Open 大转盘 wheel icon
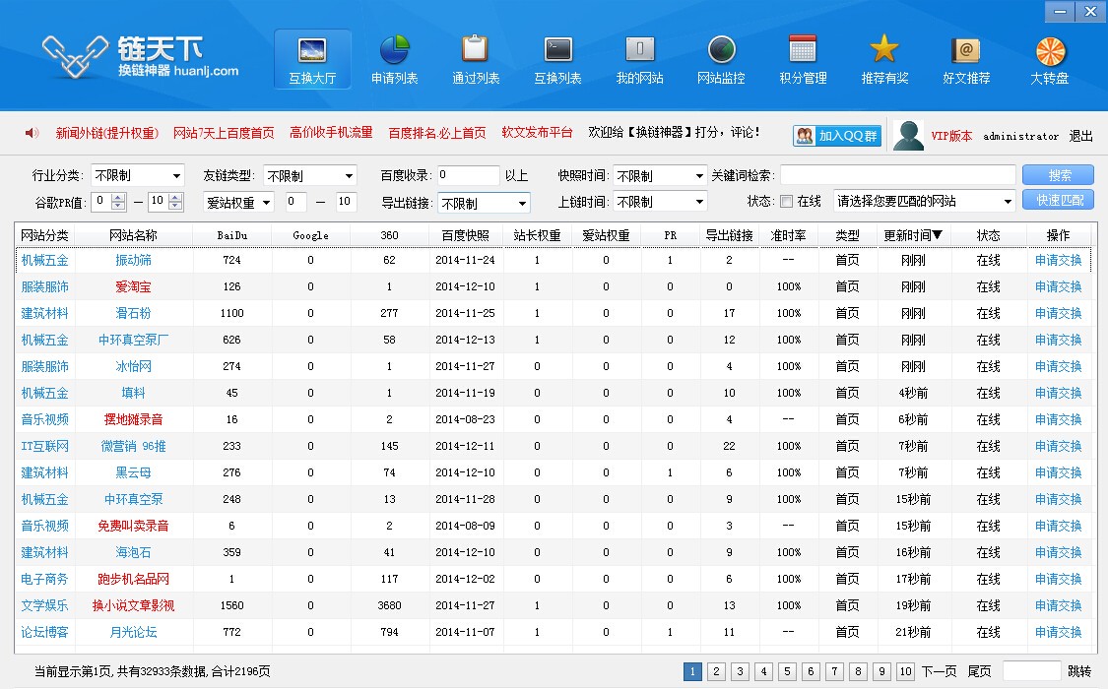1108x689 pixels. tap(1050, 50)
